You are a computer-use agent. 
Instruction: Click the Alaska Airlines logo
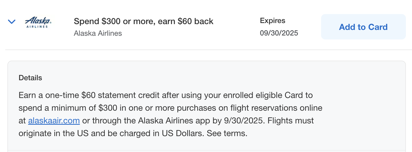(38, 21)
